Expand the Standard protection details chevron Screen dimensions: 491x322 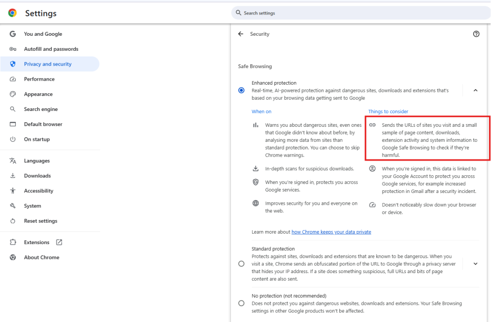[x=475, y=264]
